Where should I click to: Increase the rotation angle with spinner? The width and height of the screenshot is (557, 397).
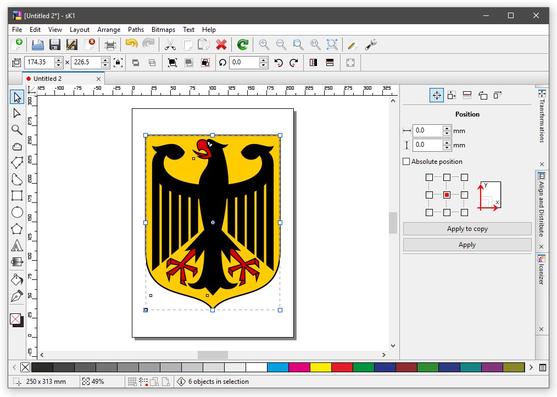(x=263, y=60)
